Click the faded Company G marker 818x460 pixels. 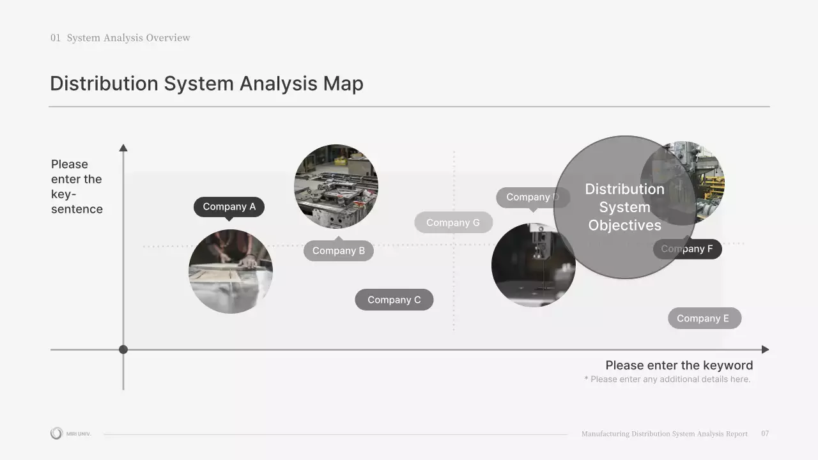click(453, 222)
